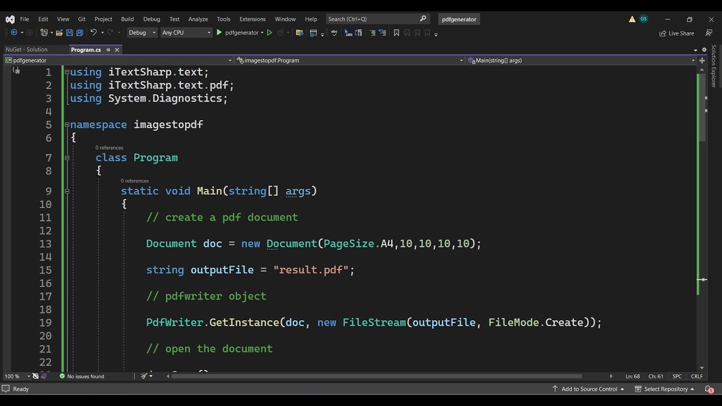Collapse the using directives block

pyautogui.click(x=67, y=72)
